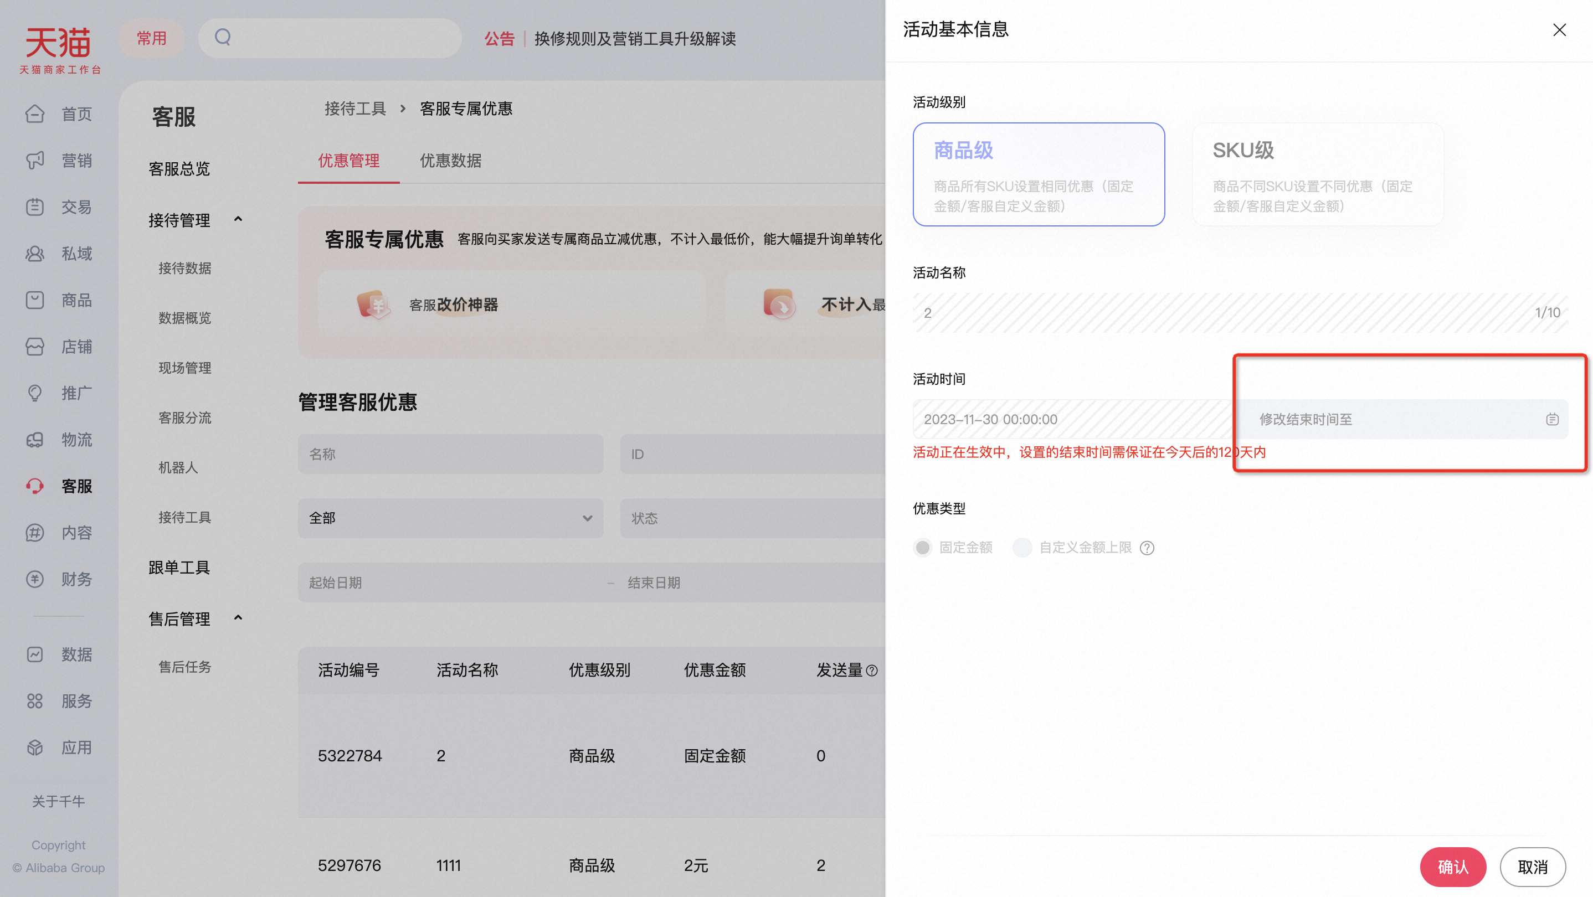Open calendar icon in end time field
1593x897 pixels.
click(x=1551, y=419)
